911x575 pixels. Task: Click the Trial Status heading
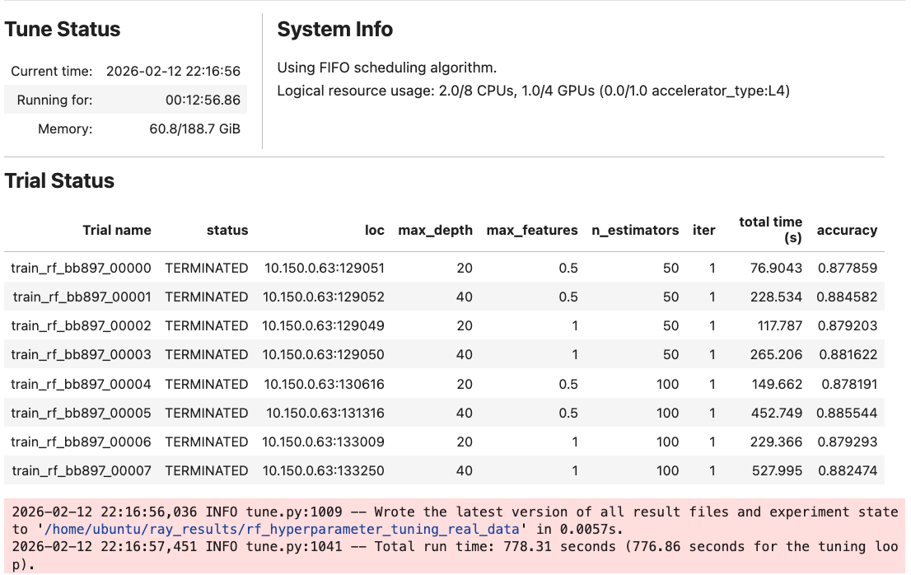point(59,181)
